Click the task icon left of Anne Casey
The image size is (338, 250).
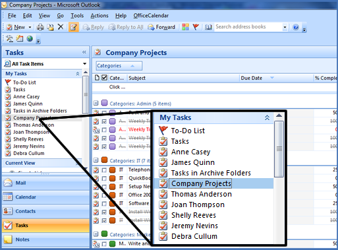pyautogui.click(x=8, y=96)
